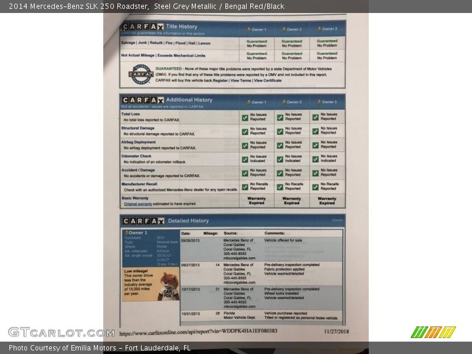The image size is (472, 354).
Task: Open the View Certificate link
Action: click(268, 81)
